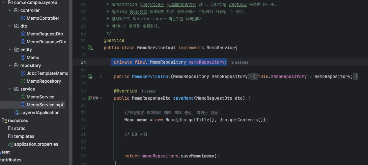Open MemoResponseDto in project tree
Screen dimensions: 368x165
pos(46,42)
